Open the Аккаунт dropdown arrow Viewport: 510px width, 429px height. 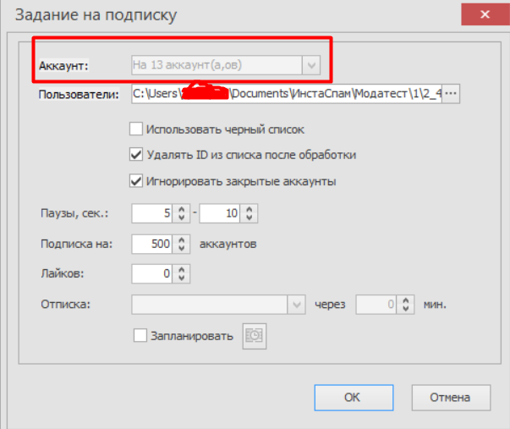[311, 65]
